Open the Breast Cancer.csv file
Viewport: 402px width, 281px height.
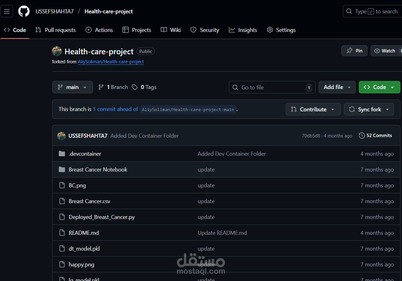[90, 201]
